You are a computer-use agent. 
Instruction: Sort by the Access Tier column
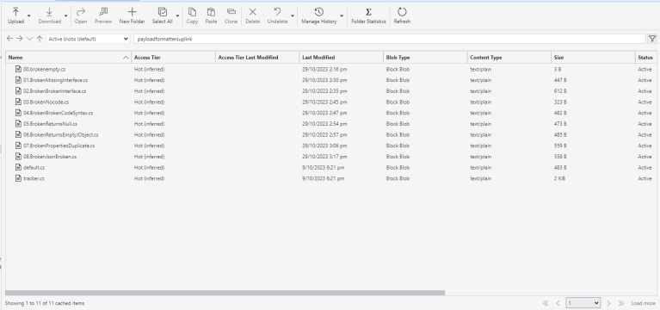pyautogui.click(x=174, y=58)
